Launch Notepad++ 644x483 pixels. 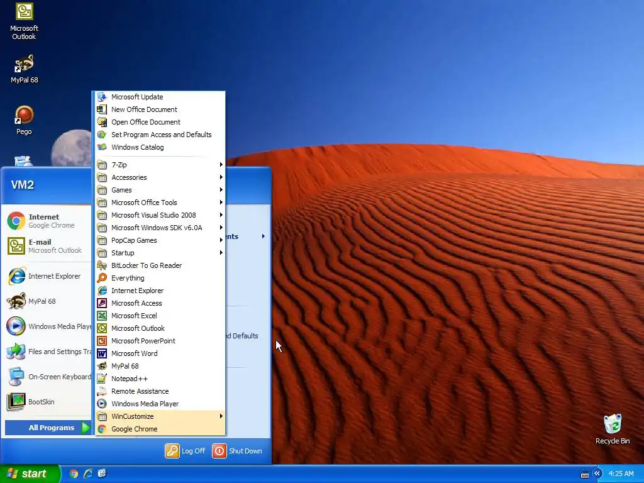pyautogui.click(x=160, y=379)
